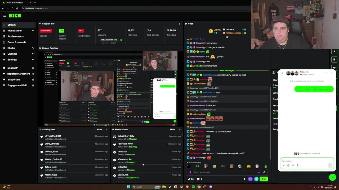Image resolution: width=339 pixels, height=190 pixels.
Task: Click lightning bolt icon in right rail
Action: tap(334, 51)
